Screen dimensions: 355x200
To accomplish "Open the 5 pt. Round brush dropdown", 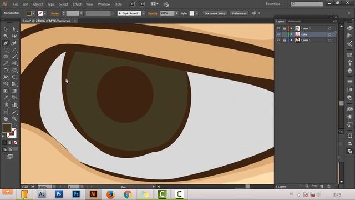I will click(143, 13).
